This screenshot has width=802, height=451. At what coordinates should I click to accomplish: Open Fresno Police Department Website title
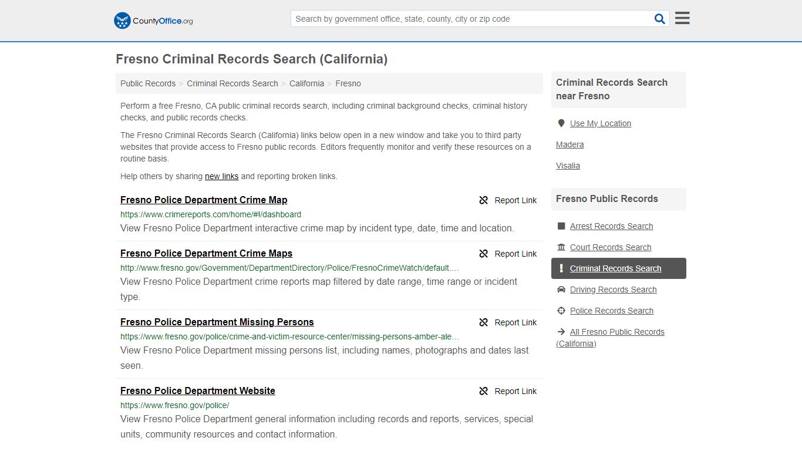(x=198, y=391)
